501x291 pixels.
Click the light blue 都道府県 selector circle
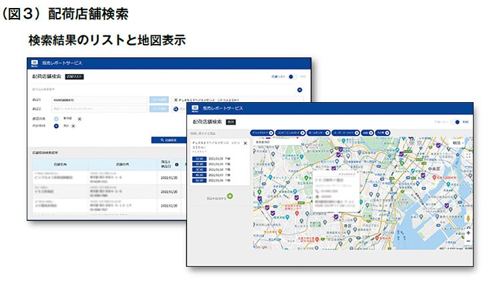(x=56, y=119)
